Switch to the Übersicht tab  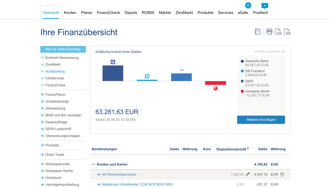tap(51, 13)
